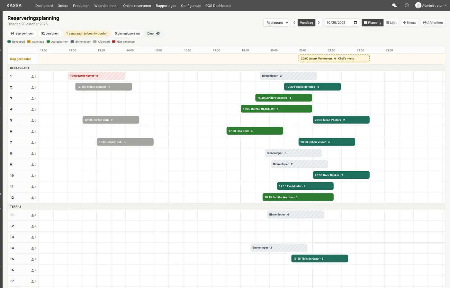Expand the Administrator user menu
This screenshot has height=288, width=450.
pos(431,5)
